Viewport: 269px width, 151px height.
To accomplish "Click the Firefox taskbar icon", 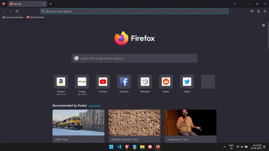I will click(x=158, y=147).
